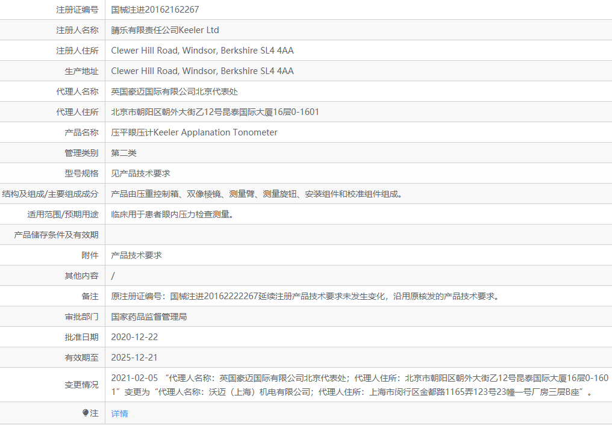Click the 变更情况 change record text
The image size is (612, 425).
(271, 388)
